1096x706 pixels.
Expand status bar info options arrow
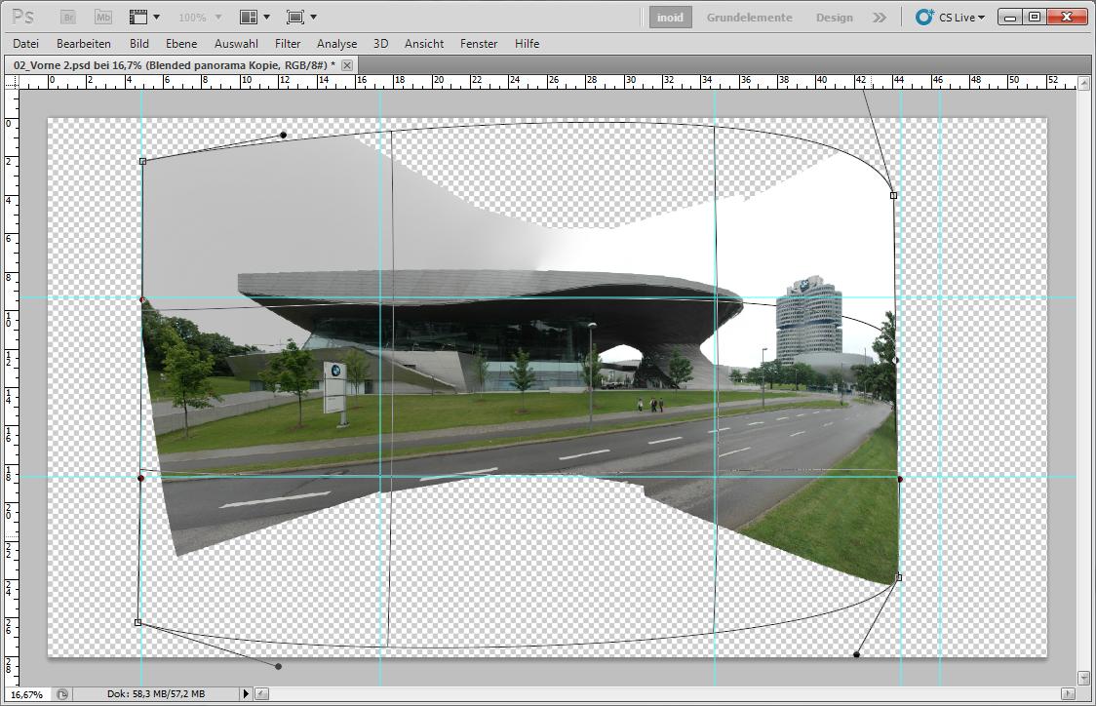click(x=246, y=693)
